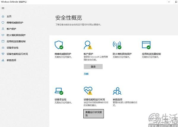Click the person icon in sidebar
The height and width of the screenshot is (127, 178).
pyautogui.click(x=3, y=29)
